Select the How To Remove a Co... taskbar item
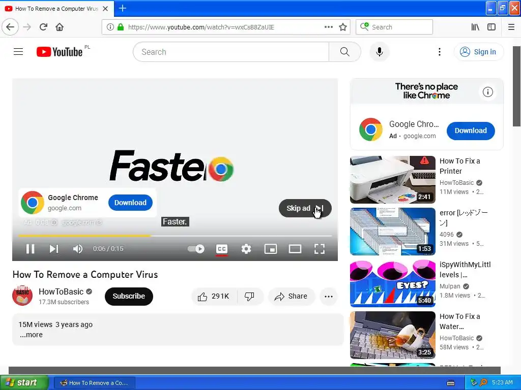 click(x=94, y=383)
